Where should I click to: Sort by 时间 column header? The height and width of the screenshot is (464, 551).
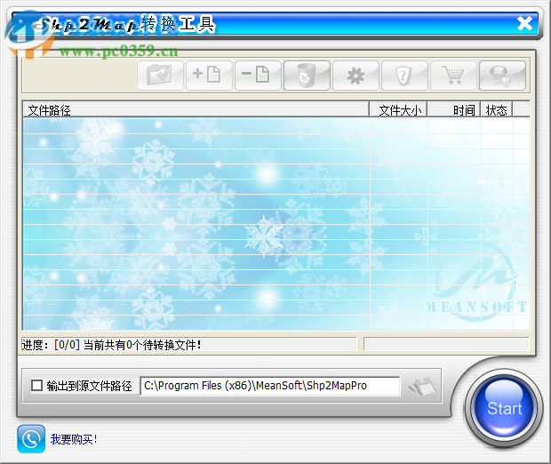point(453,110)
